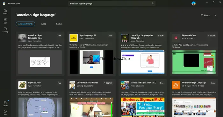Click the Stories and Signs with Mr.C thumbnail
The height and width of the screenshot is (117, 223).
(143, 107)
